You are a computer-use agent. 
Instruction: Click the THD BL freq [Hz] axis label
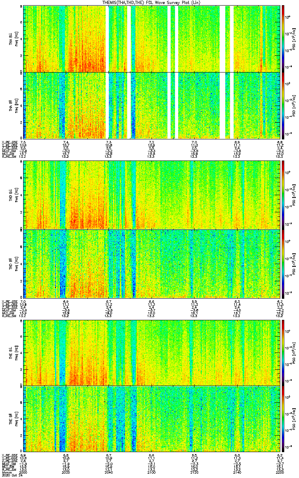pos(13,195)
